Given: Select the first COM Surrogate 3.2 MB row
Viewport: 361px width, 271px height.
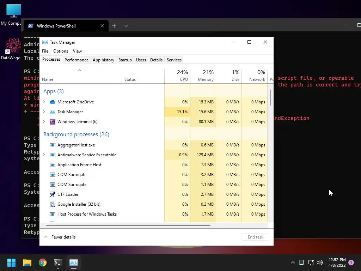Looking at the screenshot, I should tap(154, 175).
